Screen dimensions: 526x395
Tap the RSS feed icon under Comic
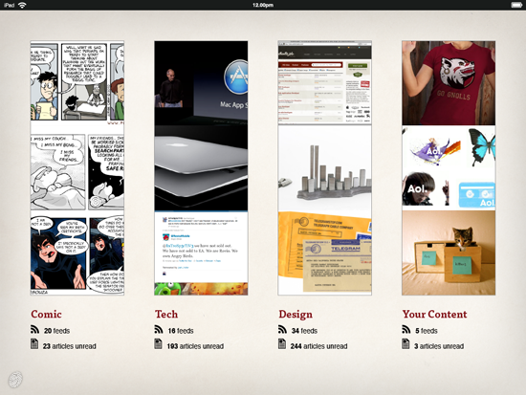point(34,329)
